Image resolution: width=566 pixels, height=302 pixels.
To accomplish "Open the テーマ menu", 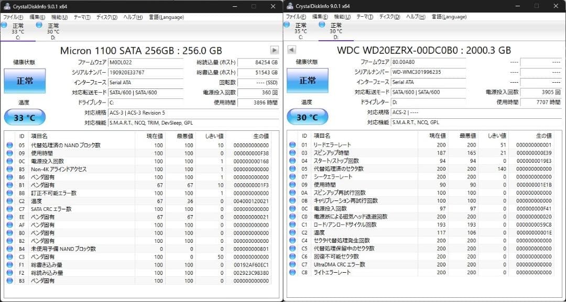I will [81, 16].
